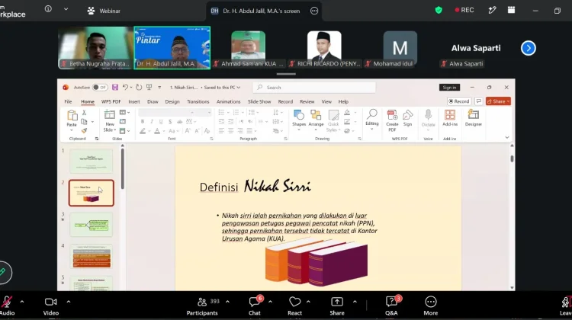Collapse the ribbon with the chevron

[506, 138]
